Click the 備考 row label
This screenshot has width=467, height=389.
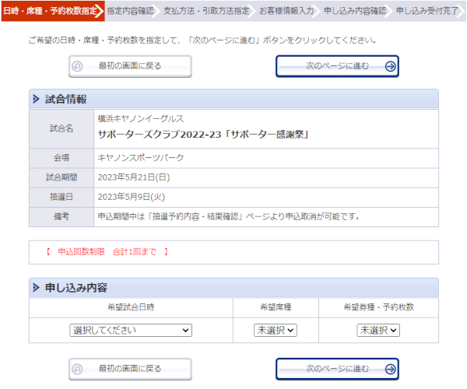[x=61, y=217]
